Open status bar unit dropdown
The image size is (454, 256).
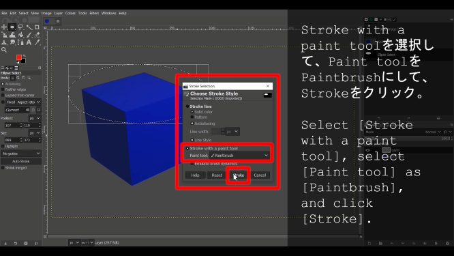(x=74, y=242)
